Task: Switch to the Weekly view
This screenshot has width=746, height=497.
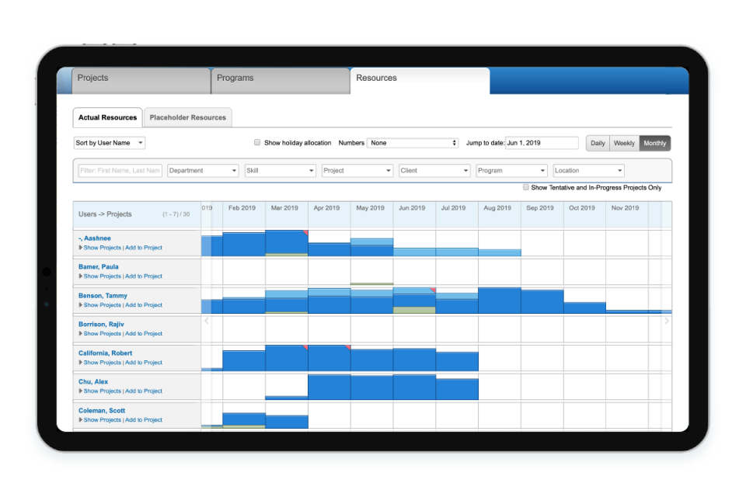Action: pyautogui.click(x=624, y=143)
